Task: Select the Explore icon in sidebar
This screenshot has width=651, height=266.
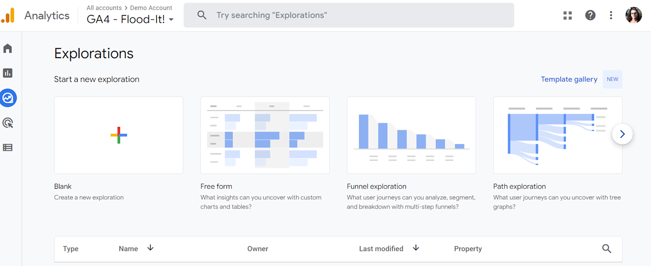Action: pyautogui.click(x=8, y=98)
